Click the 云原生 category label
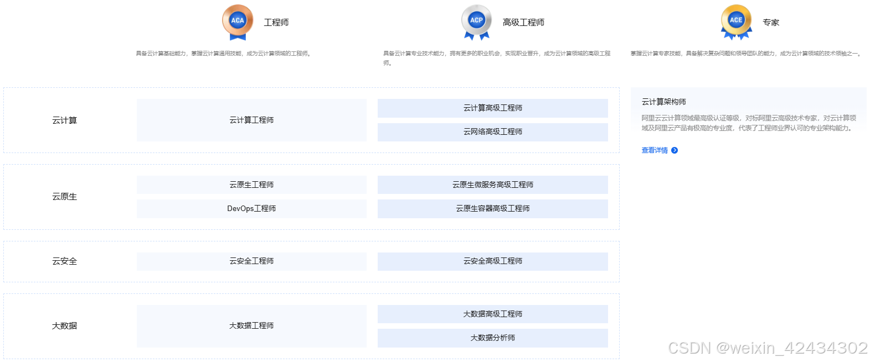The width and height of the screenshot is (870, 363). pyautogui.click(x=64, y=197)
